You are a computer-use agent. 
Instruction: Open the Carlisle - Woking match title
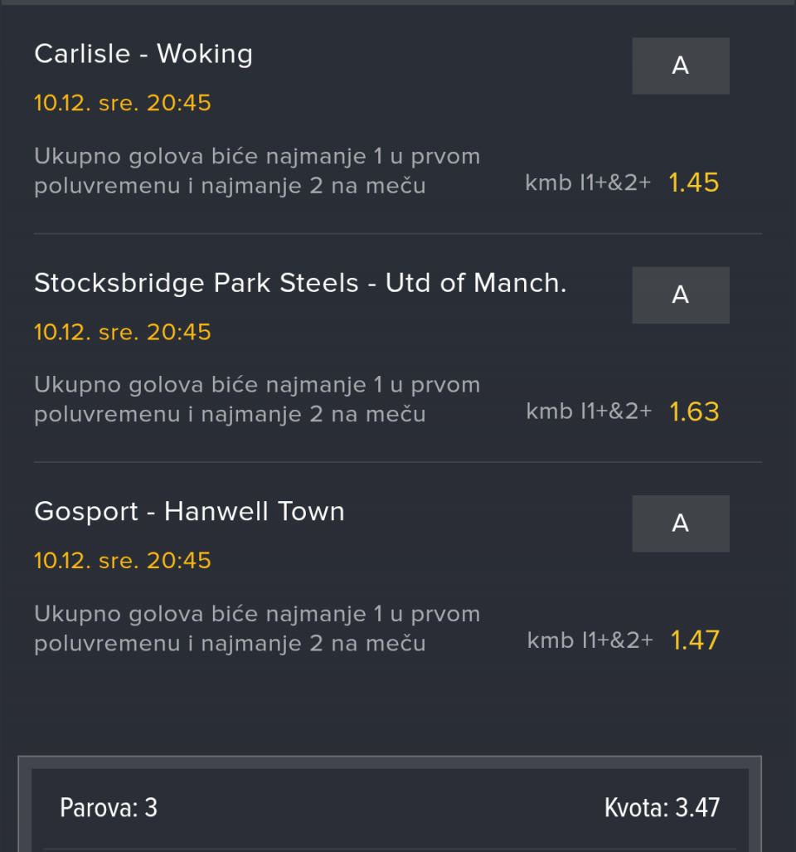coord(143,54)
